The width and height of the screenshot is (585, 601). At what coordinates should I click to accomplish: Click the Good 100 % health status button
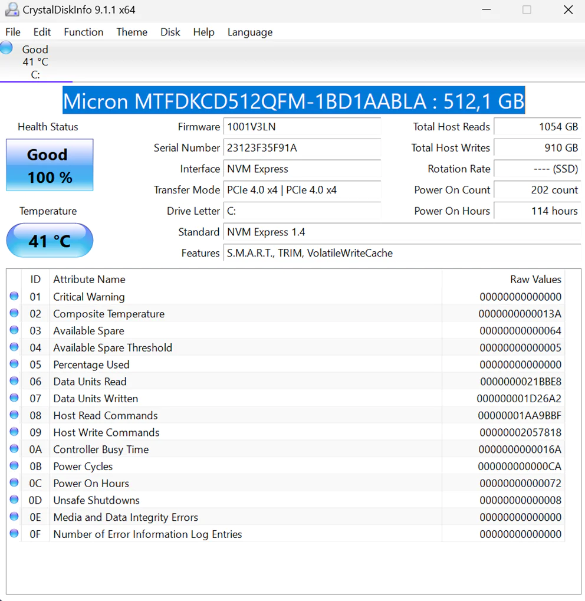tap(50, 165)
